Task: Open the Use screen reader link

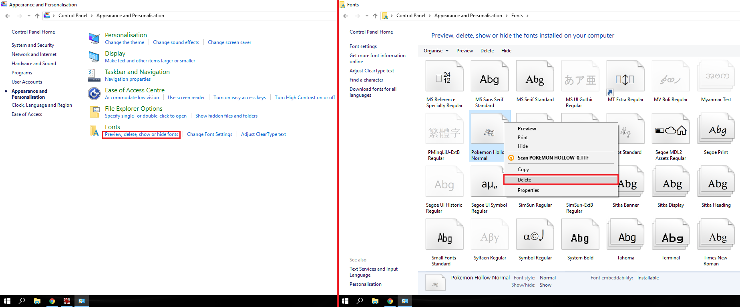Action: pos(186,98)
